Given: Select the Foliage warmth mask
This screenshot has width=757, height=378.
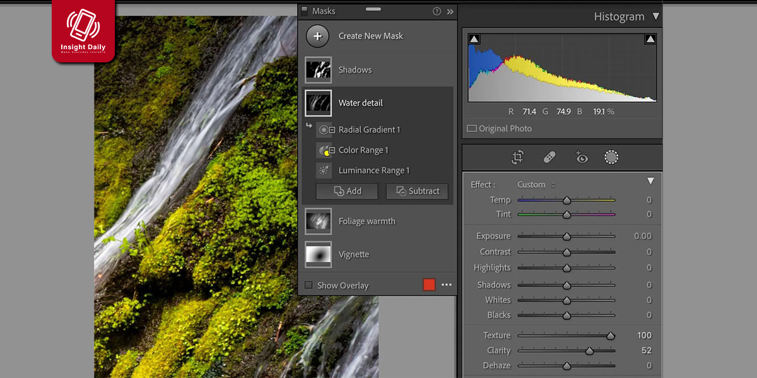Looking at the screenshot, I should click(367, 222).
